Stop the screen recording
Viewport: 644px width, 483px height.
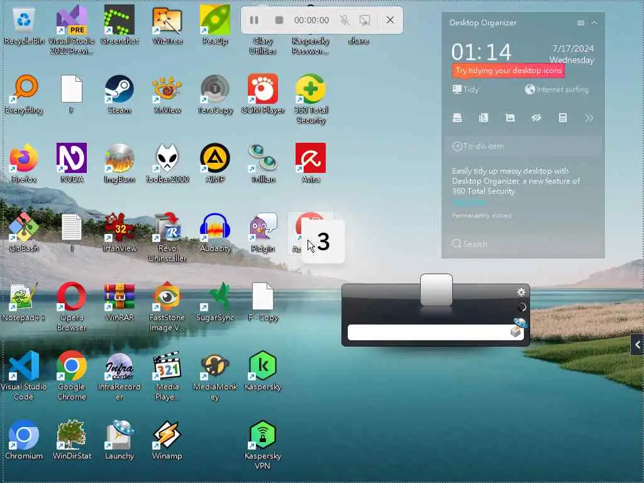pos(279,20)
